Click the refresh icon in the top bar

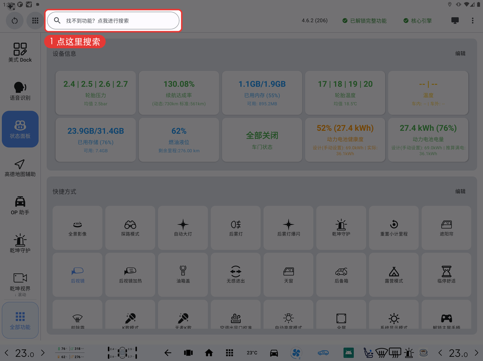click(x=14, y=21)
